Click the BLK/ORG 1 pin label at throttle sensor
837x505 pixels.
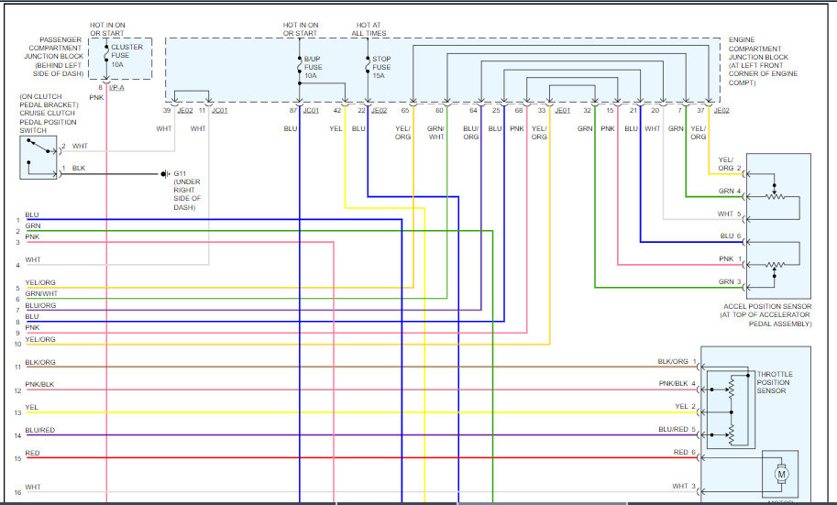tap(677, 362)
